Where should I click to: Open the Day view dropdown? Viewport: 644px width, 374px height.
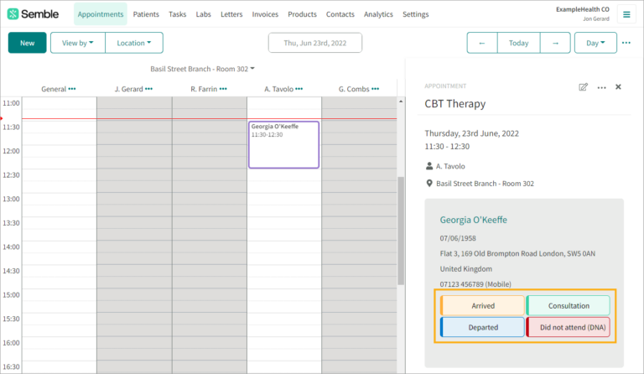pos(595,43)
